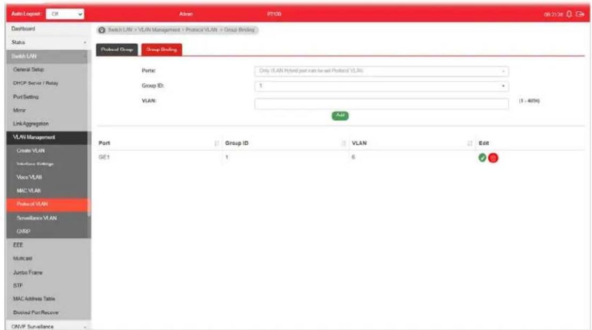This screenshot has height=330, width=592.
Task: Sort table by Group ID column icon
Action: [343, 143]
